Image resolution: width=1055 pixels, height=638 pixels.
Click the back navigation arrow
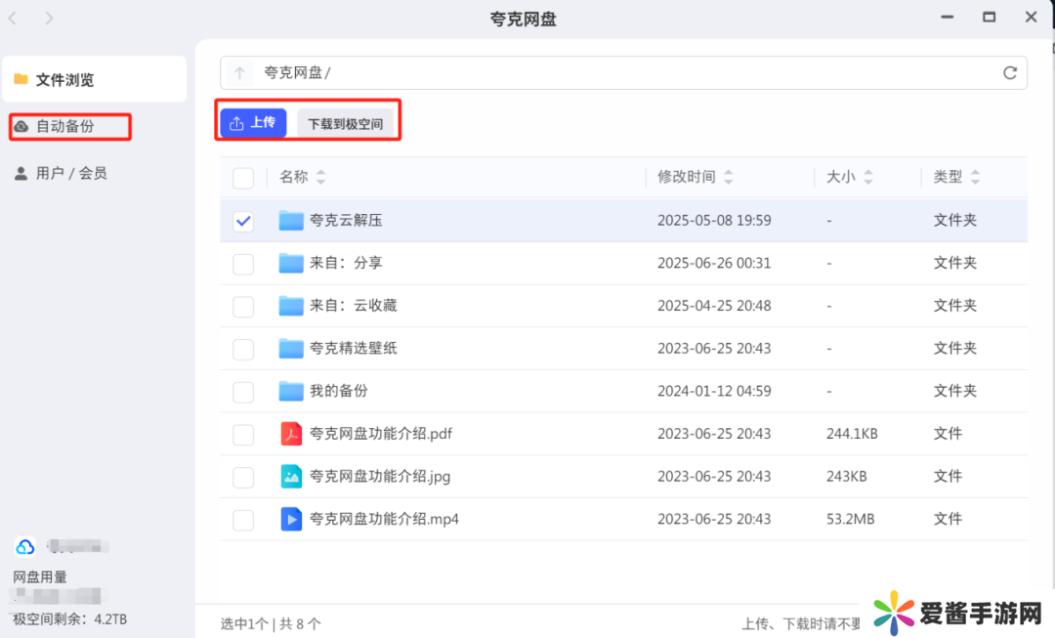[x=14, y=19]
